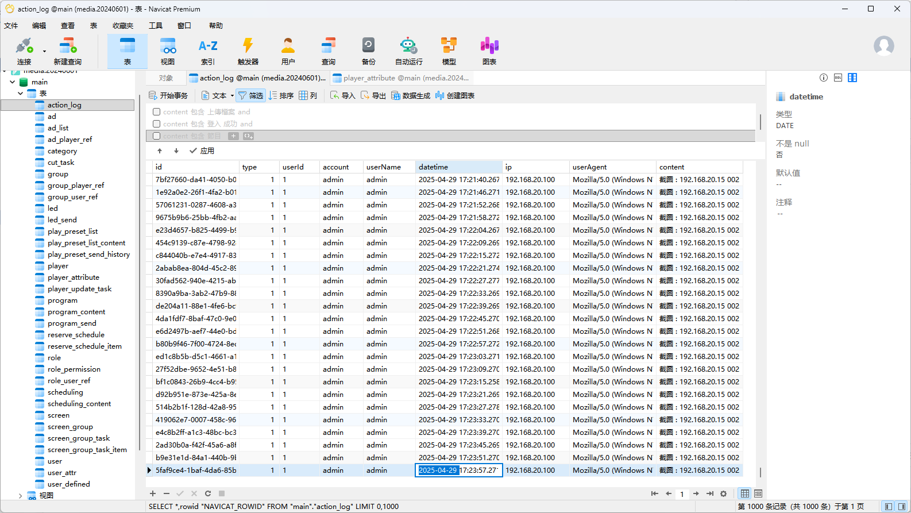The image size is (911, 513).
Task: Show the info panel icon
Action: pos(824,78)
